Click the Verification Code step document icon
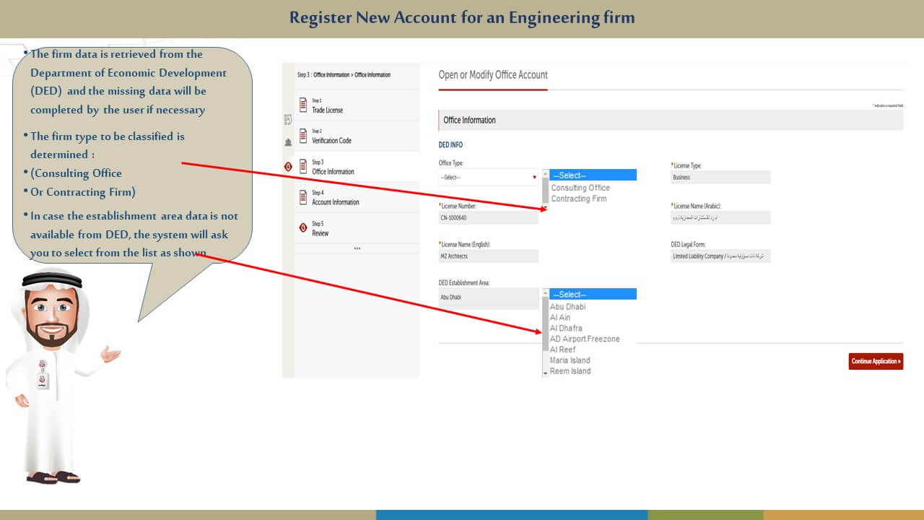The width and height of the screenshot is (924, 520). [x=303, y=136]
